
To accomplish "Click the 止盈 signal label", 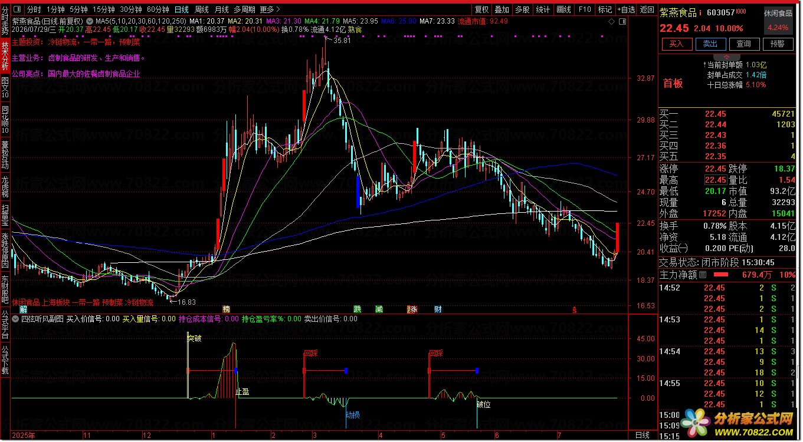I will click(x=242, y=391).
